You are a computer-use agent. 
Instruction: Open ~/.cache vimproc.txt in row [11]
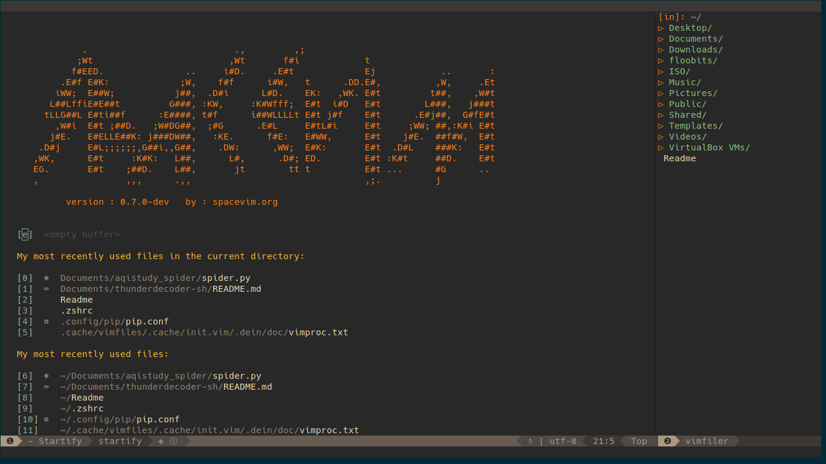(x=210, y=430)
